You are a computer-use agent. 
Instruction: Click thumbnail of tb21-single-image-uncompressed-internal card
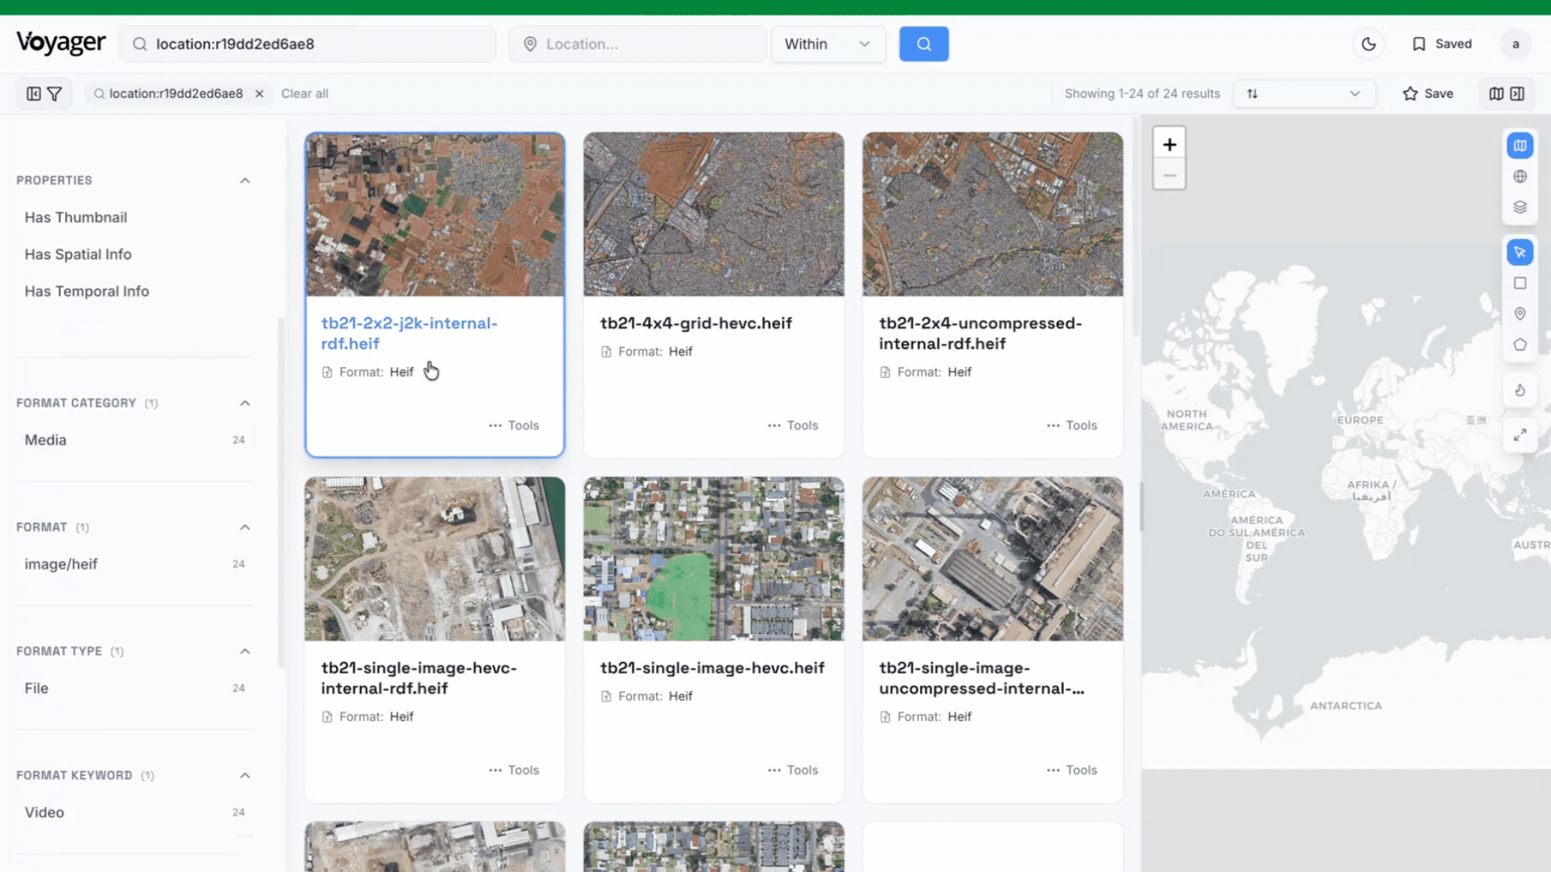(x=993, y=559)
